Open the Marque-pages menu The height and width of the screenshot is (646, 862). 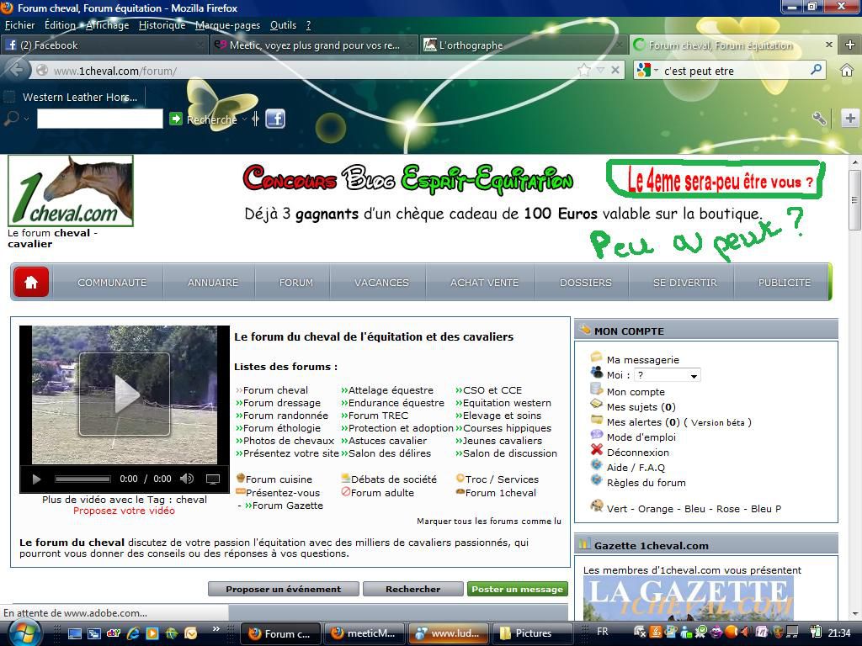click(x=227, y=25)
